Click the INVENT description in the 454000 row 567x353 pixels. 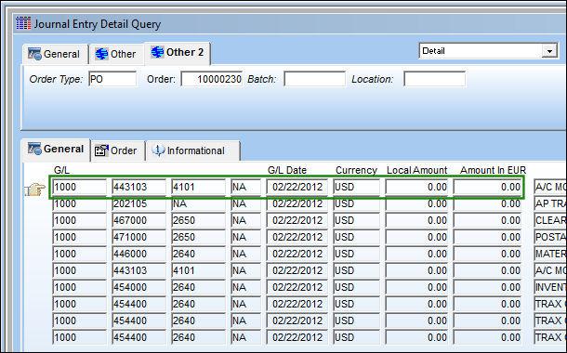pos(550,287)
